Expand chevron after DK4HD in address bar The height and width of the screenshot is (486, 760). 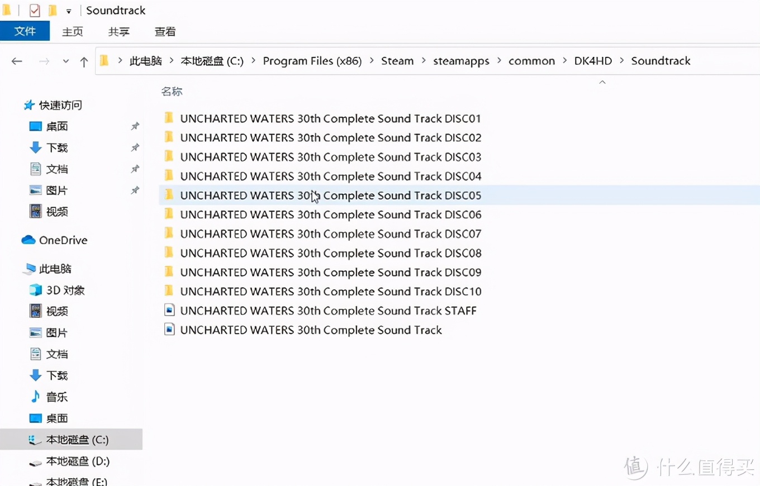[x=621, y=61]
